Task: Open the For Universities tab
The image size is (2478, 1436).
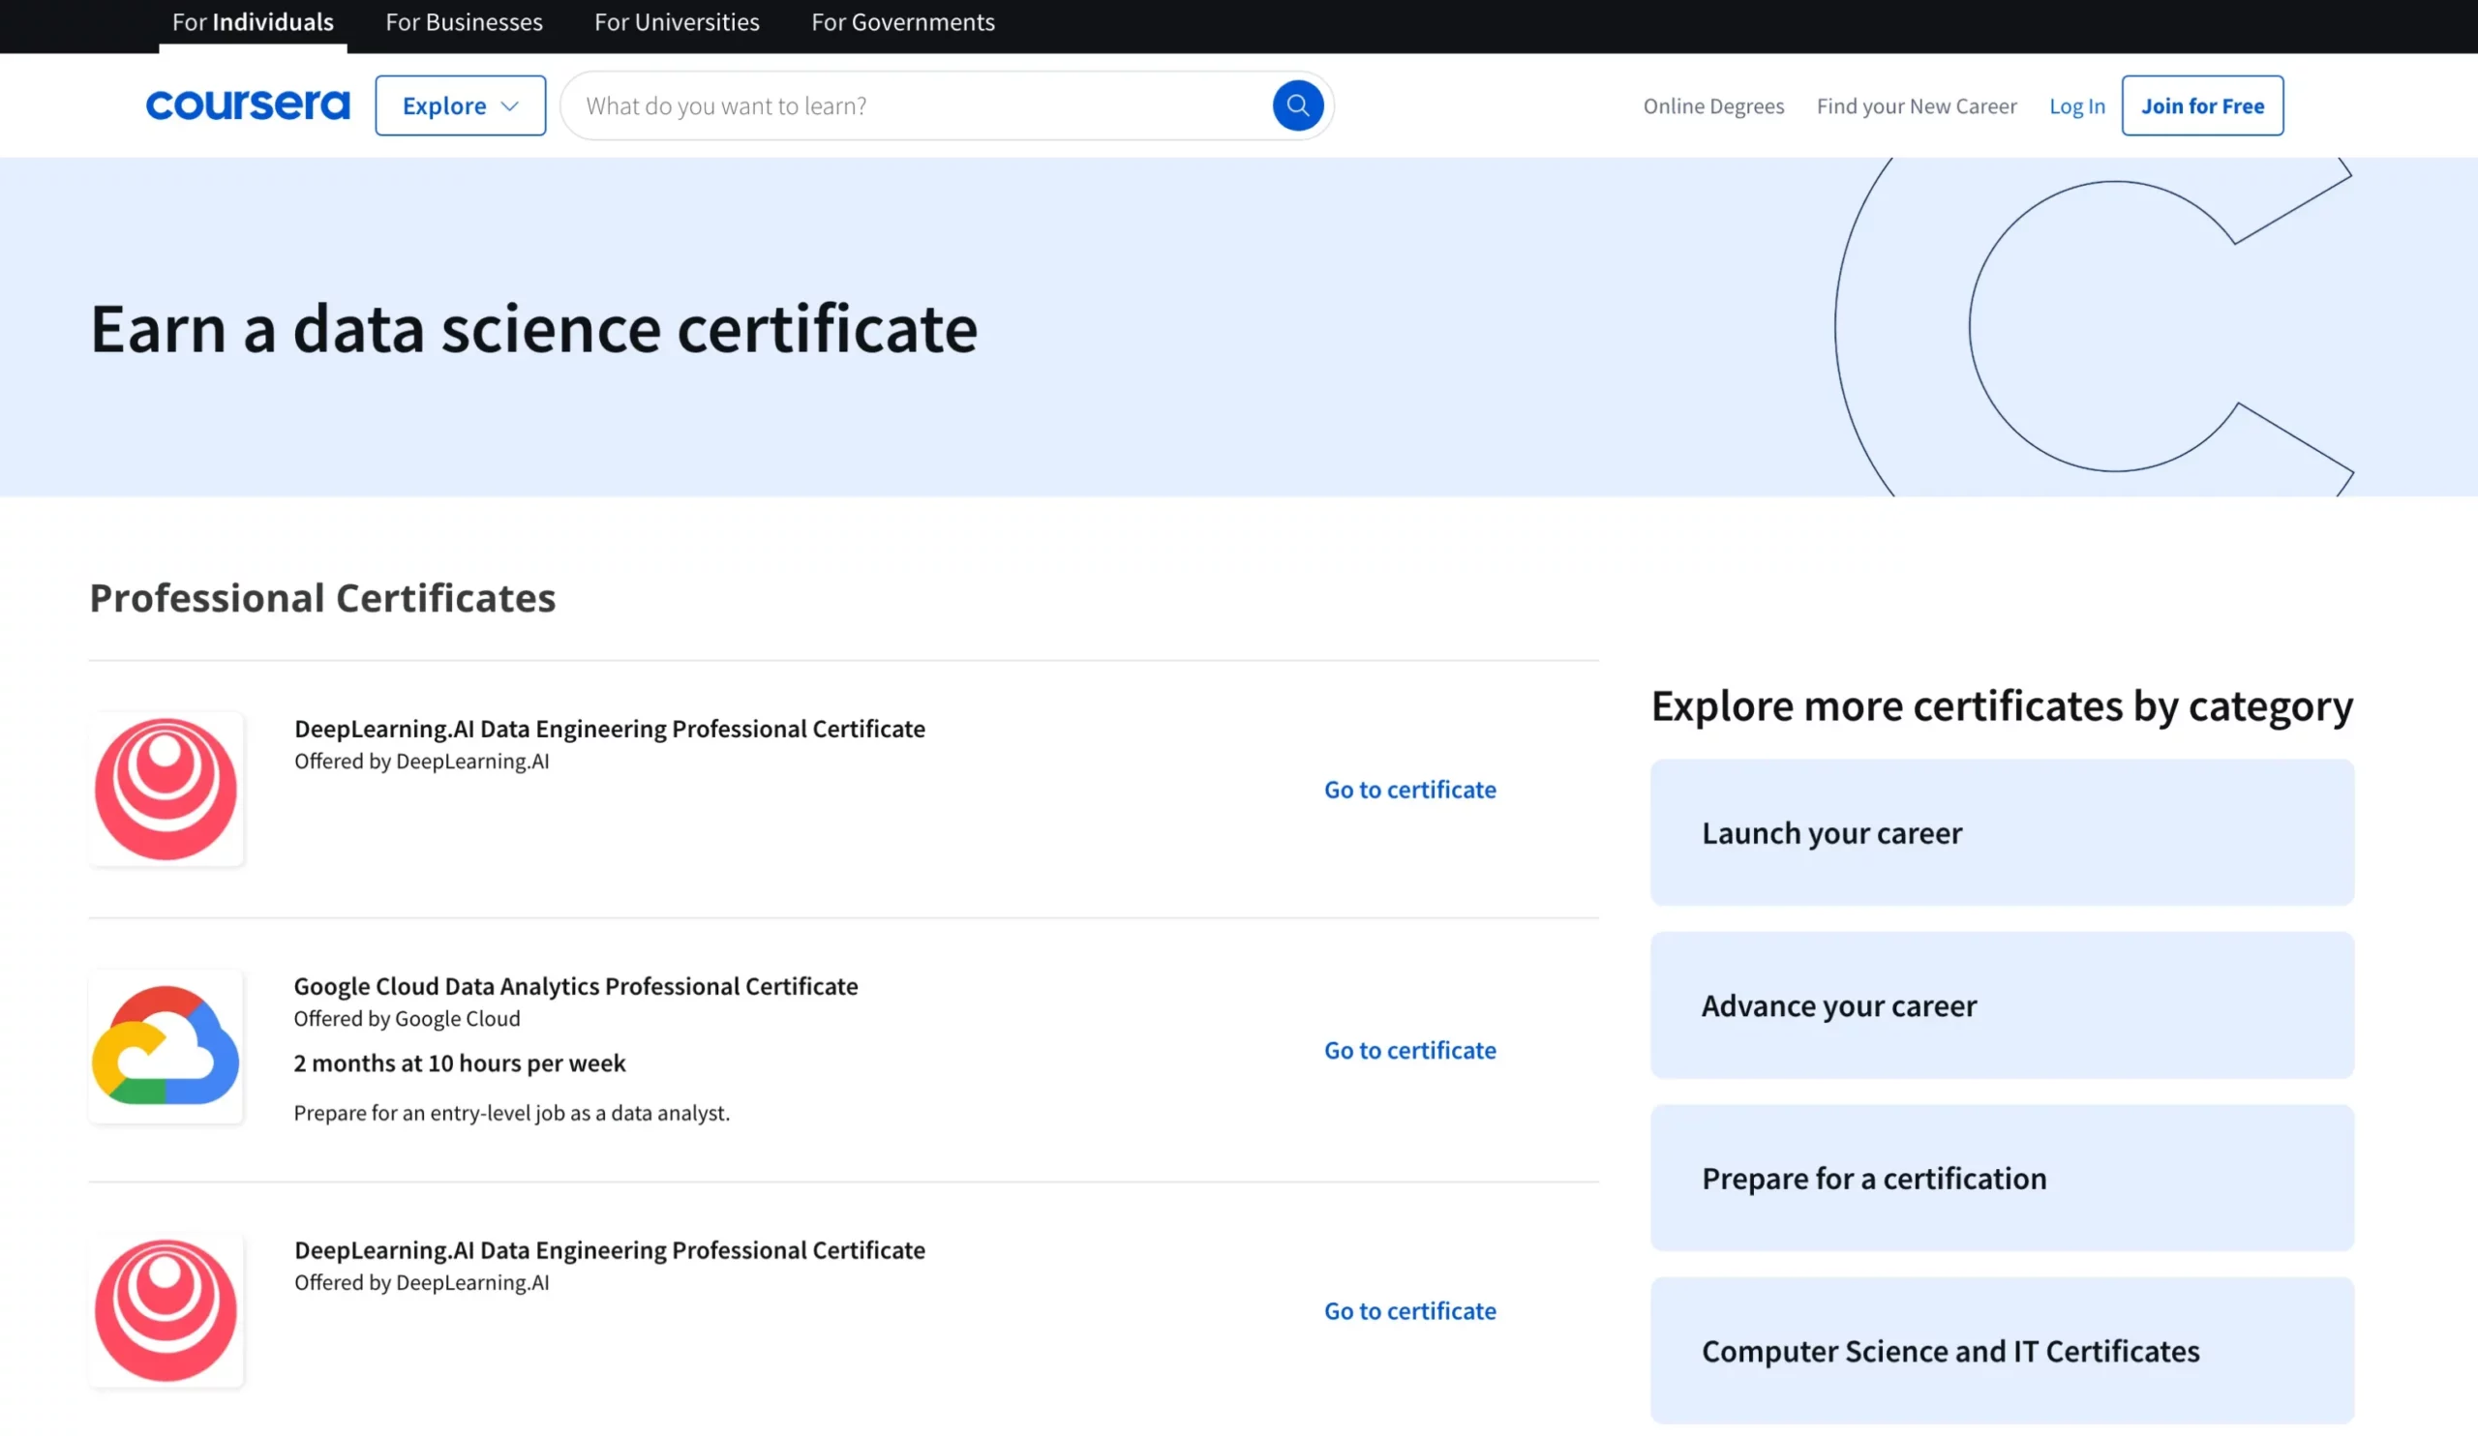Action: coord(677,21)
